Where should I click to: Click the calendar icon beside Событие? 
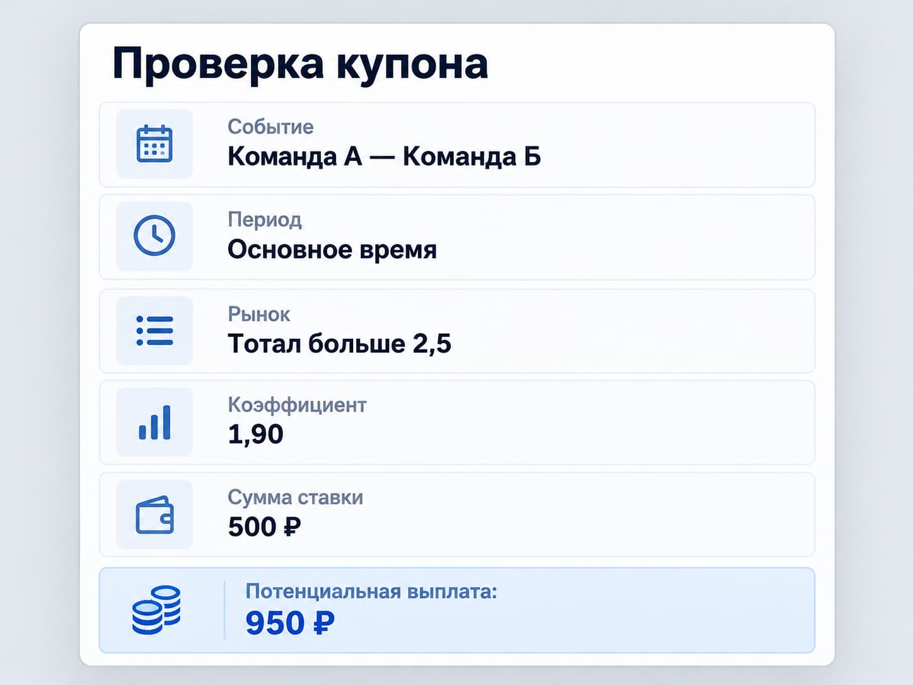click(154, 144)
